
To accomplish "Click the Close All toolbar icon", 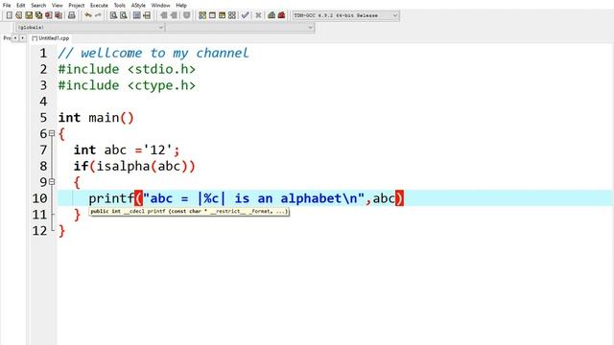I will tap(59, 15).
